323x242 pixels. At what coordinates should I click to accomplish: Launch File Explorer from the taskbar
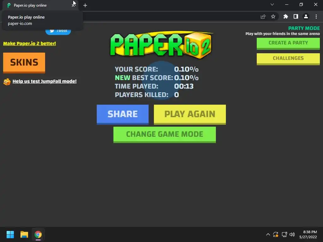tap(24, 234)
